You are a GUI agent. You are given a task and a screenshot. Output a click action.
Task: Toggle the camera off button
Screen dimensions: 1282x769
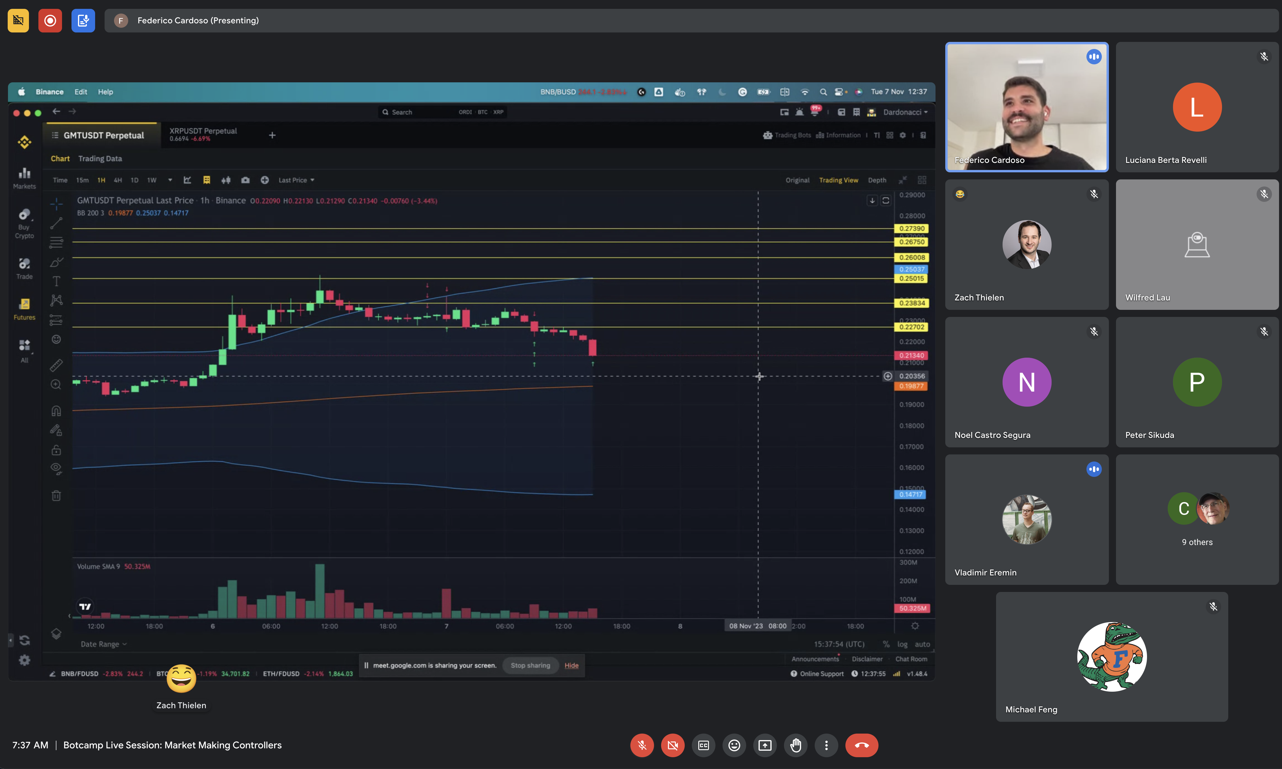click(x=673, y=745)
